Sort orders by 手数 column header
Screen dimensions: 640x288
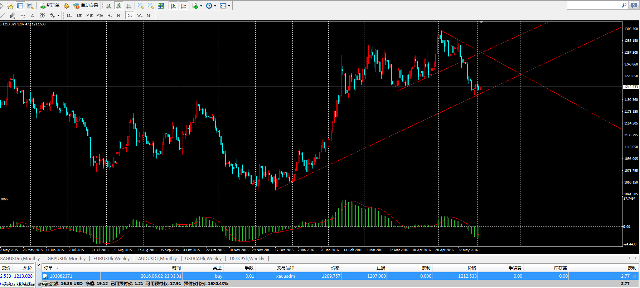[239, 268]
